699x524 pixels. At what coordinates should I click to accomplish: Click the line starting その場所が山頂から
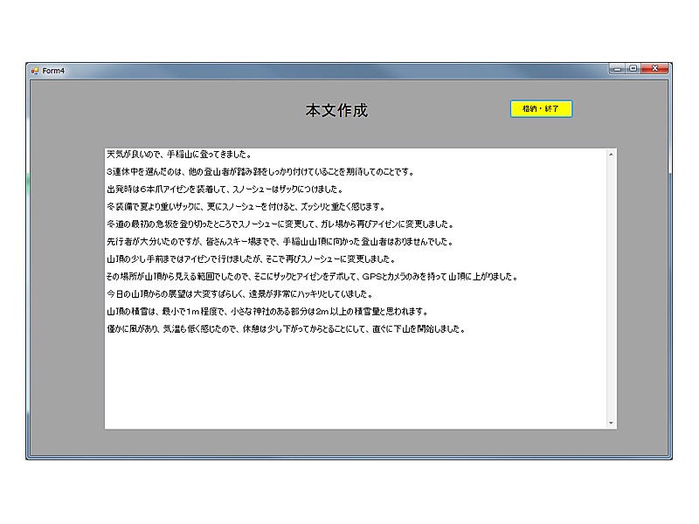click(306, 277)
